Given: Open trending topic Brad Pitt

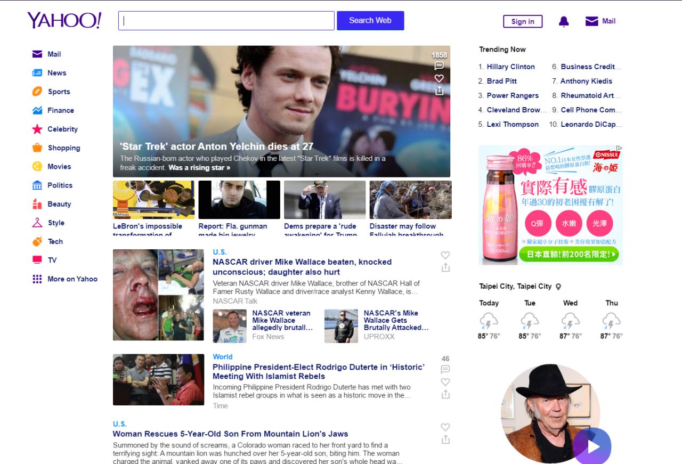Looking at the screenshot, I should click(x=501, y=81).
